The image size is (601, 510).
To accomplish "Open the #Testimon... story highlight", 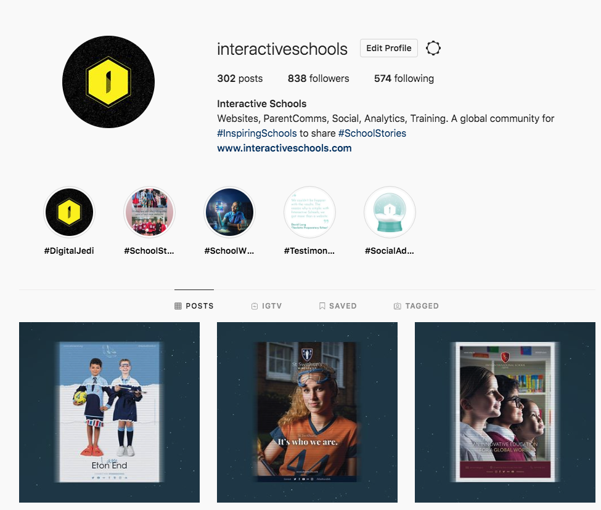I will click(309, 212).
